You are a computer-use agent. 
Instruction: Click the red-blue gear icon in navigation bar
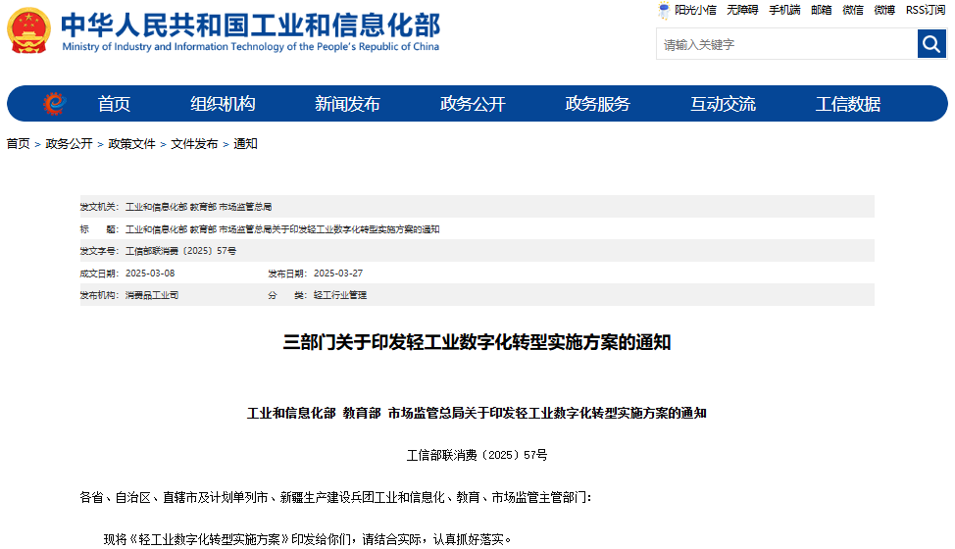tap(54, 103)
